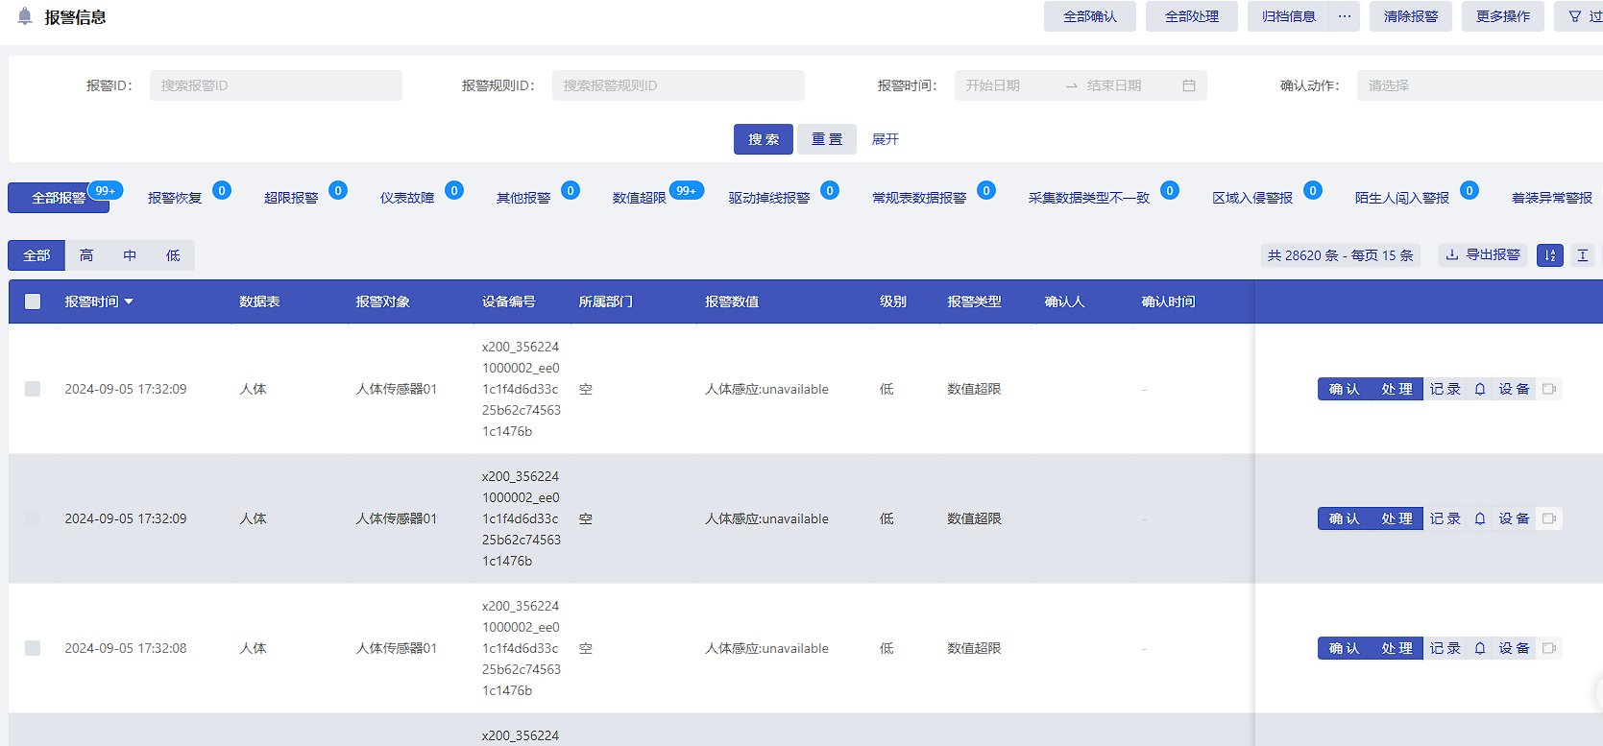Click the video camera icon in the first row
1603x746 pixels.
tap(1549, 389)
